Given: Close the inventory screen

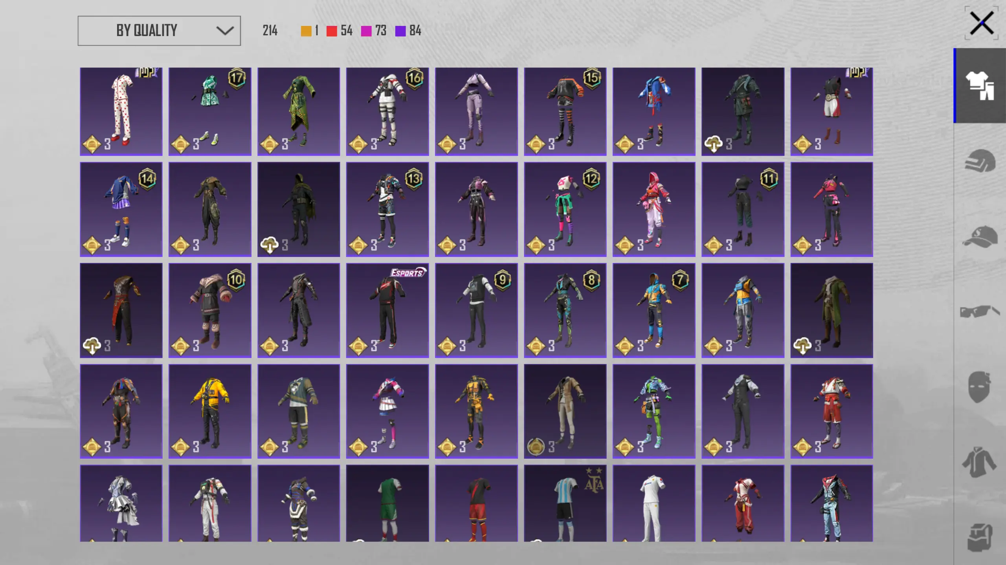Looking at the screenshot, I should pyautogui.click(x=981, y=23).
